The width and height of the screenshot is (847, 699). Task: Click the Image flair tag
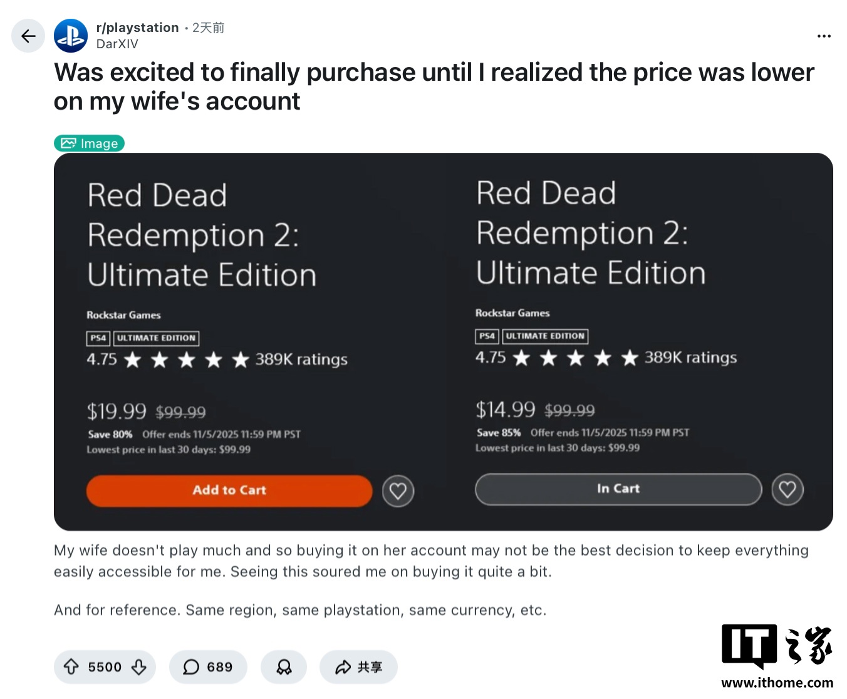(x=90, y=143)
